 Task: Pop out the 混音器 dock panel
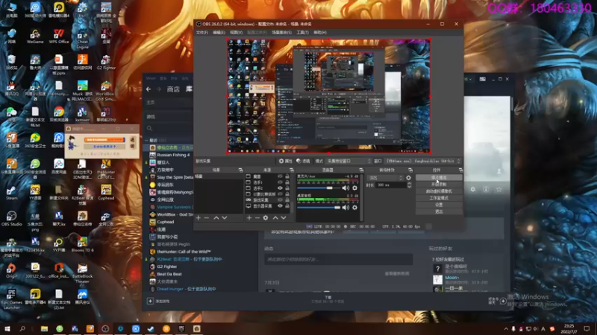coord(361,170)
